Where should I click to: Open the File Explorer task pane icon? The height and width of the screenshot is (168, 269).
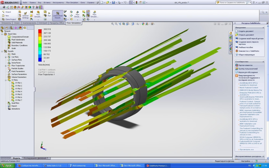[x=231, y=41]
